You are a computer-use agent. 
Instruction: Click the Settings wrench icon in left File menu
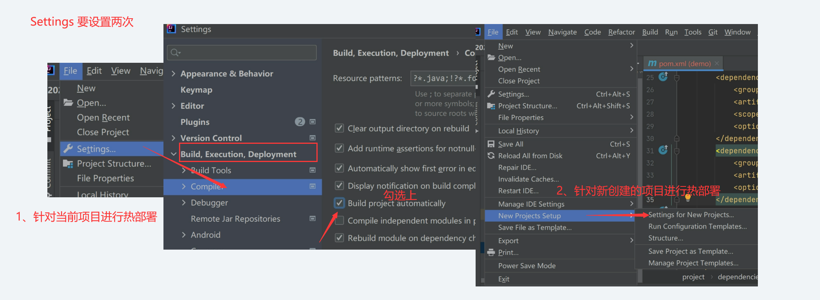(x=68, y=148)
